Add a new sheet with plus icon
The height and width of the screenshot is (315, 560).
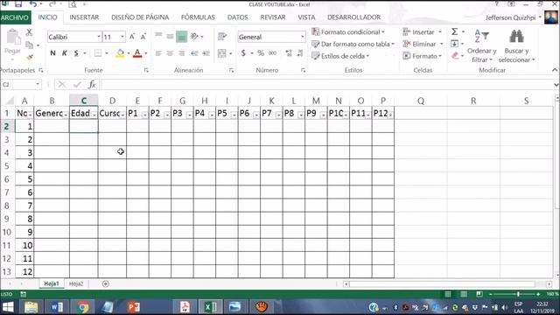coord(105,283)
